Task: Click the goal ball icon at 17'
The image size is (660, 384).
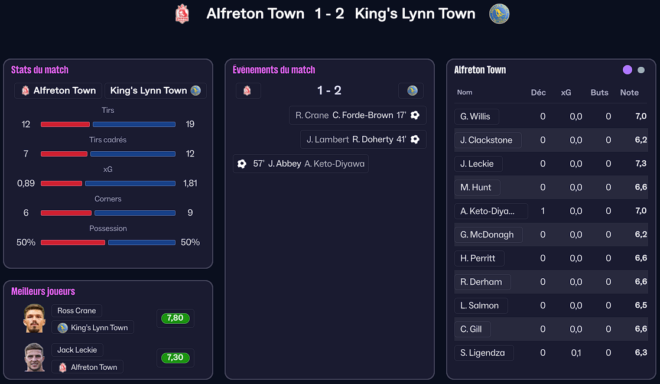Action: point(415,115)
